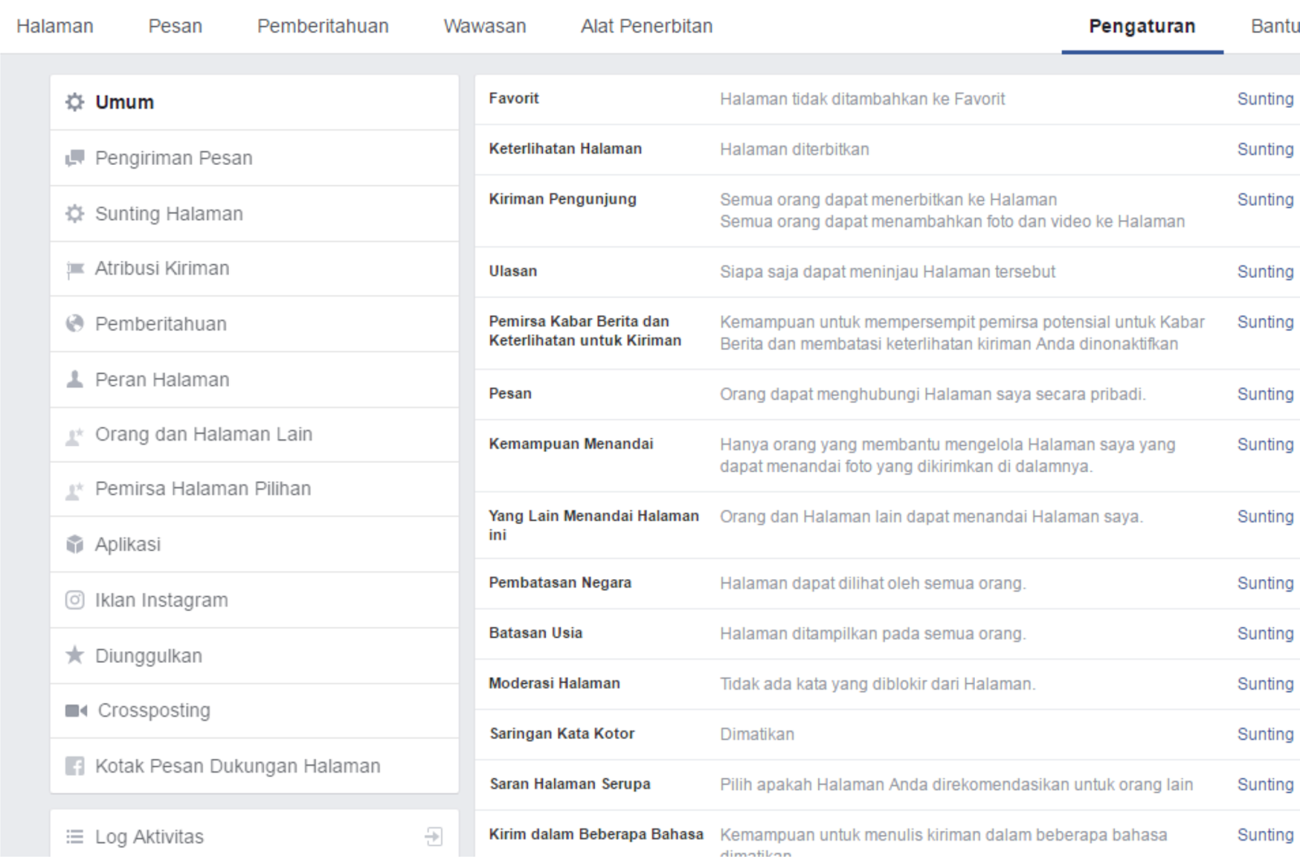Select the Umum settings gear icon

coord(75,102)
